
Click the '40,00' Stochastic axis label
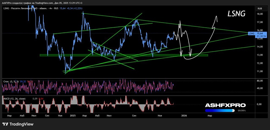260,88
